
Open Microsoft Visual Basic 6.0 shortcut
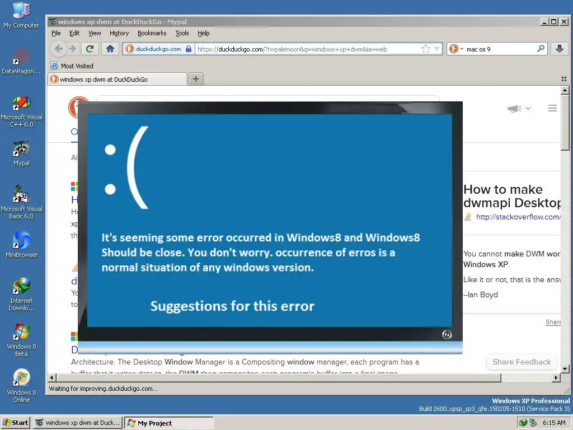21,202
